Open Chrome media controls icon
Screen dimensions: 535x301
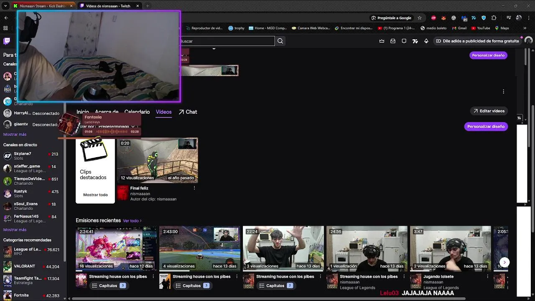509,18
